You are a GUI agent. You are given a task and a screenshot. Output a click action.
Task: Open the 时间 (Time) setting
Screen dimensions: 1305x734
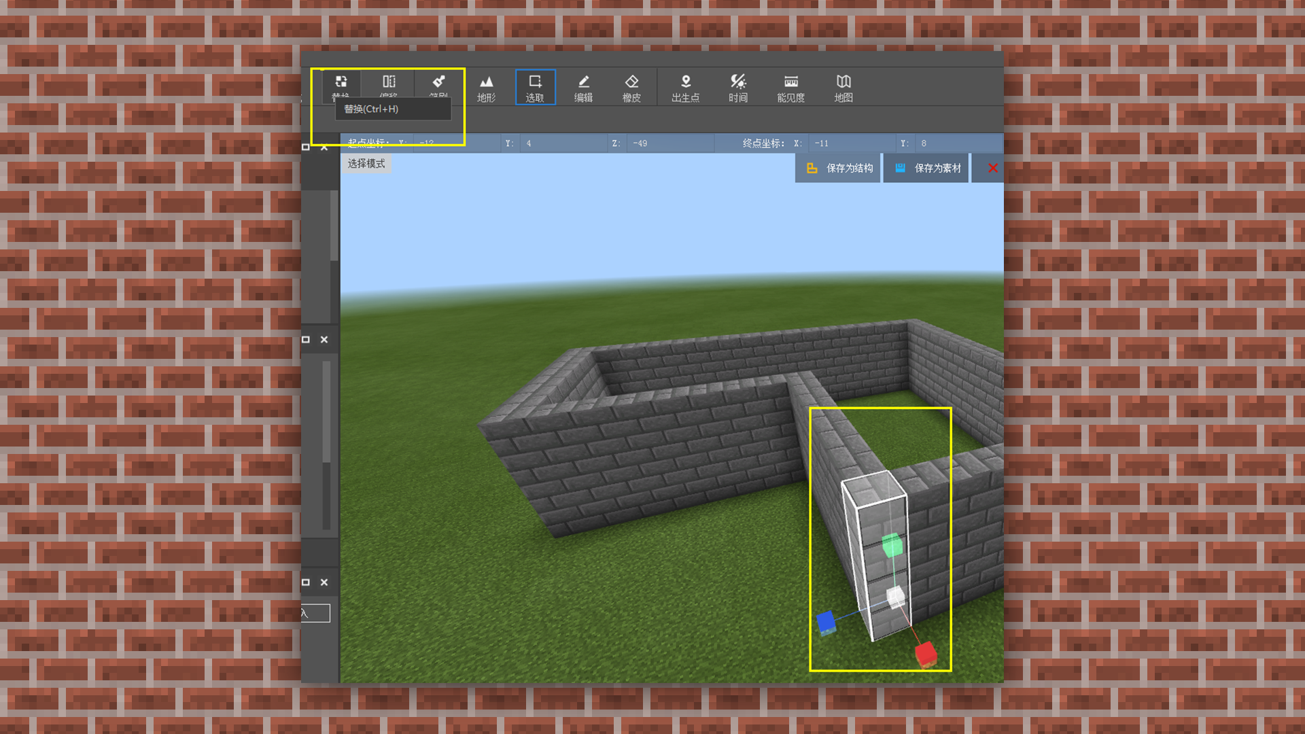[738, 88]
